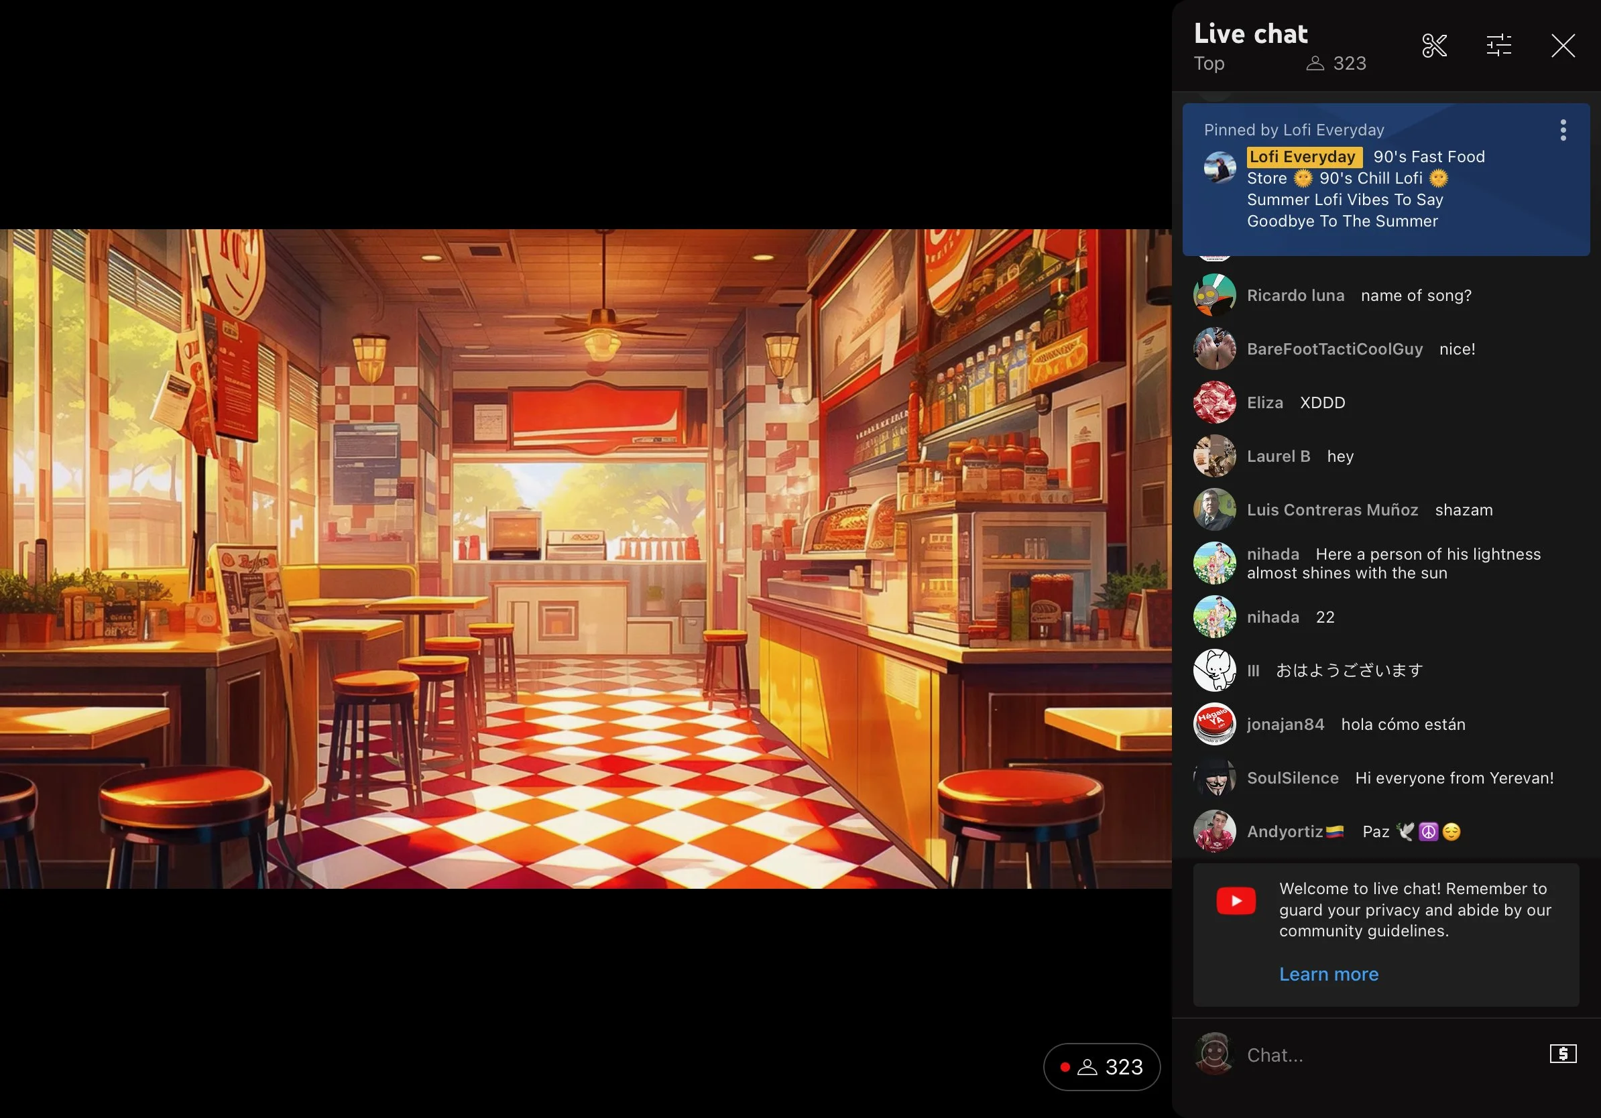The height and width of the screenshot is (1118, 1601).
Task: Switch the Top chat mode label
Action: point(1209,64)
